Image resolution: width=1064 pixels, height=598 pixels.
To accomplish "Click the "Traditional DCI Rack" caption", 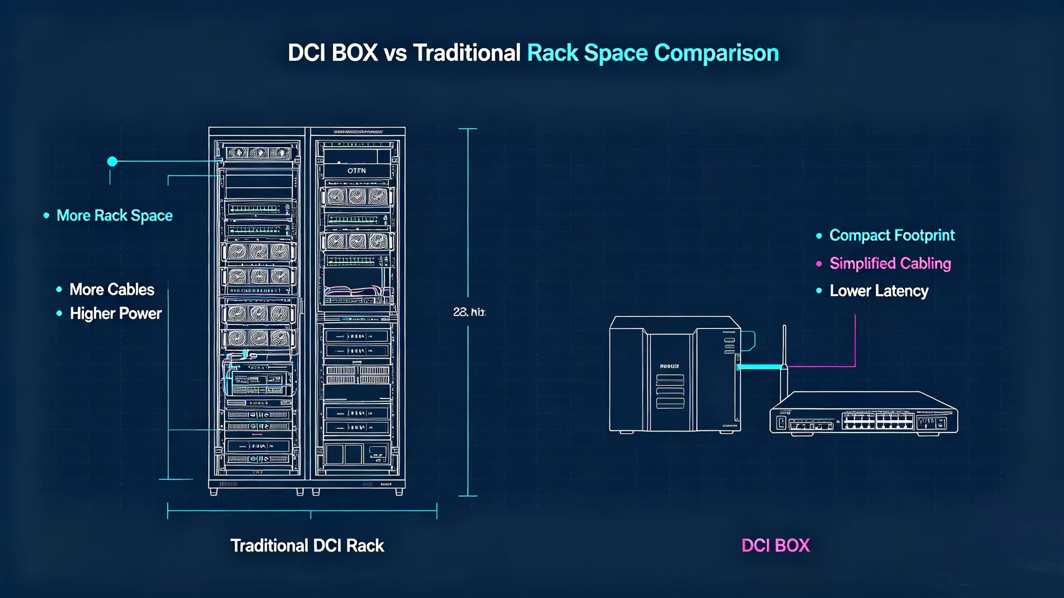I will coord(307,546).
